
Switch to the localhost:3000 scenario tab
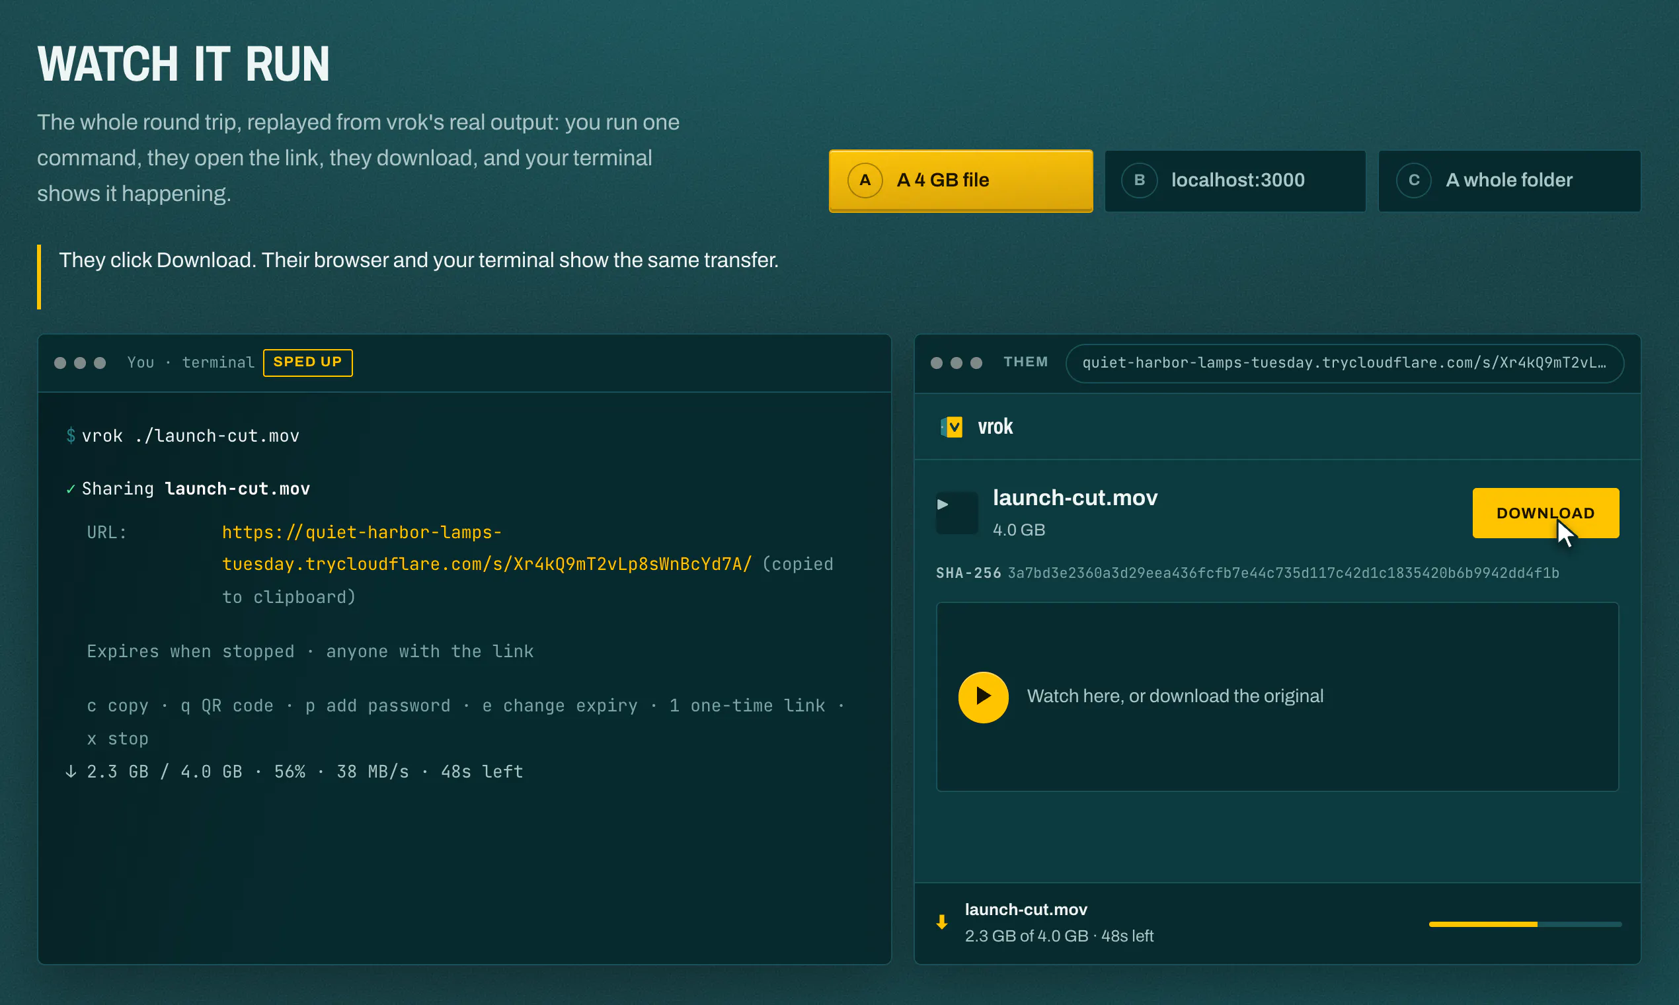1235,180
